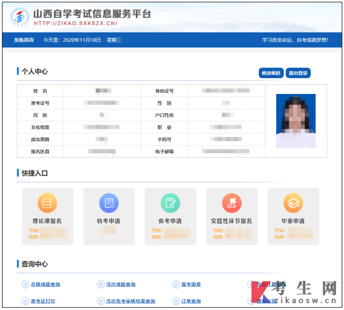Click 转考申请 card label
Image resolution: width=344 pixels, height=310 pixels.
[x=109, y=221]
